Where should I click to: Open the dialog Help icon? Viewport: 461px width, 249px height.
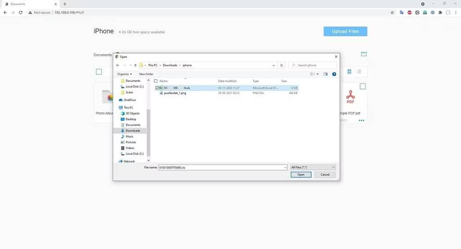click(x=334, y=74)
